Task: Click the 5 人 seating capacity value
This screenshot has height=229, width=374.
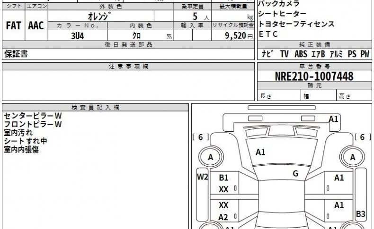Action: click(201, 17)
